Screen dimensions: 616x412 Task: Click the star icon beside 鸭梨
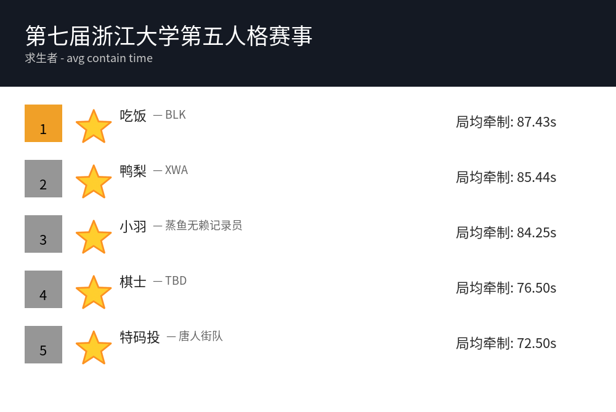point(94,181)
